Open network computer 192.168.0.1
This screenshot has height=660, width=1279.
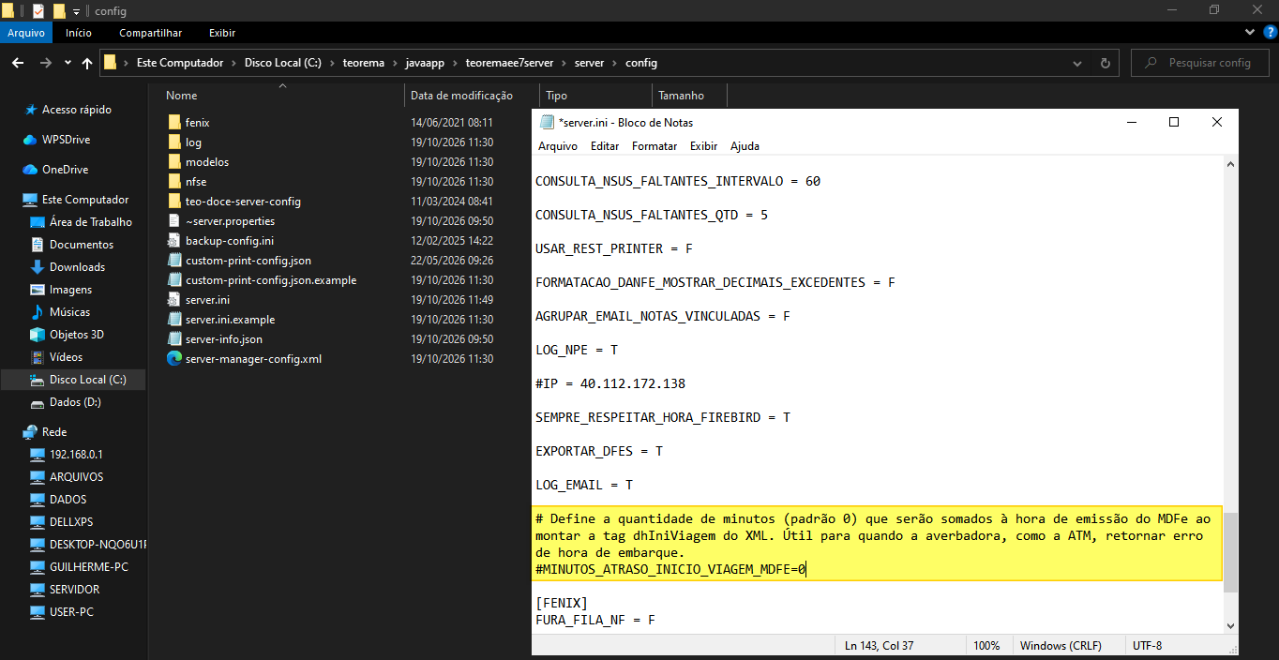(74, 455)
